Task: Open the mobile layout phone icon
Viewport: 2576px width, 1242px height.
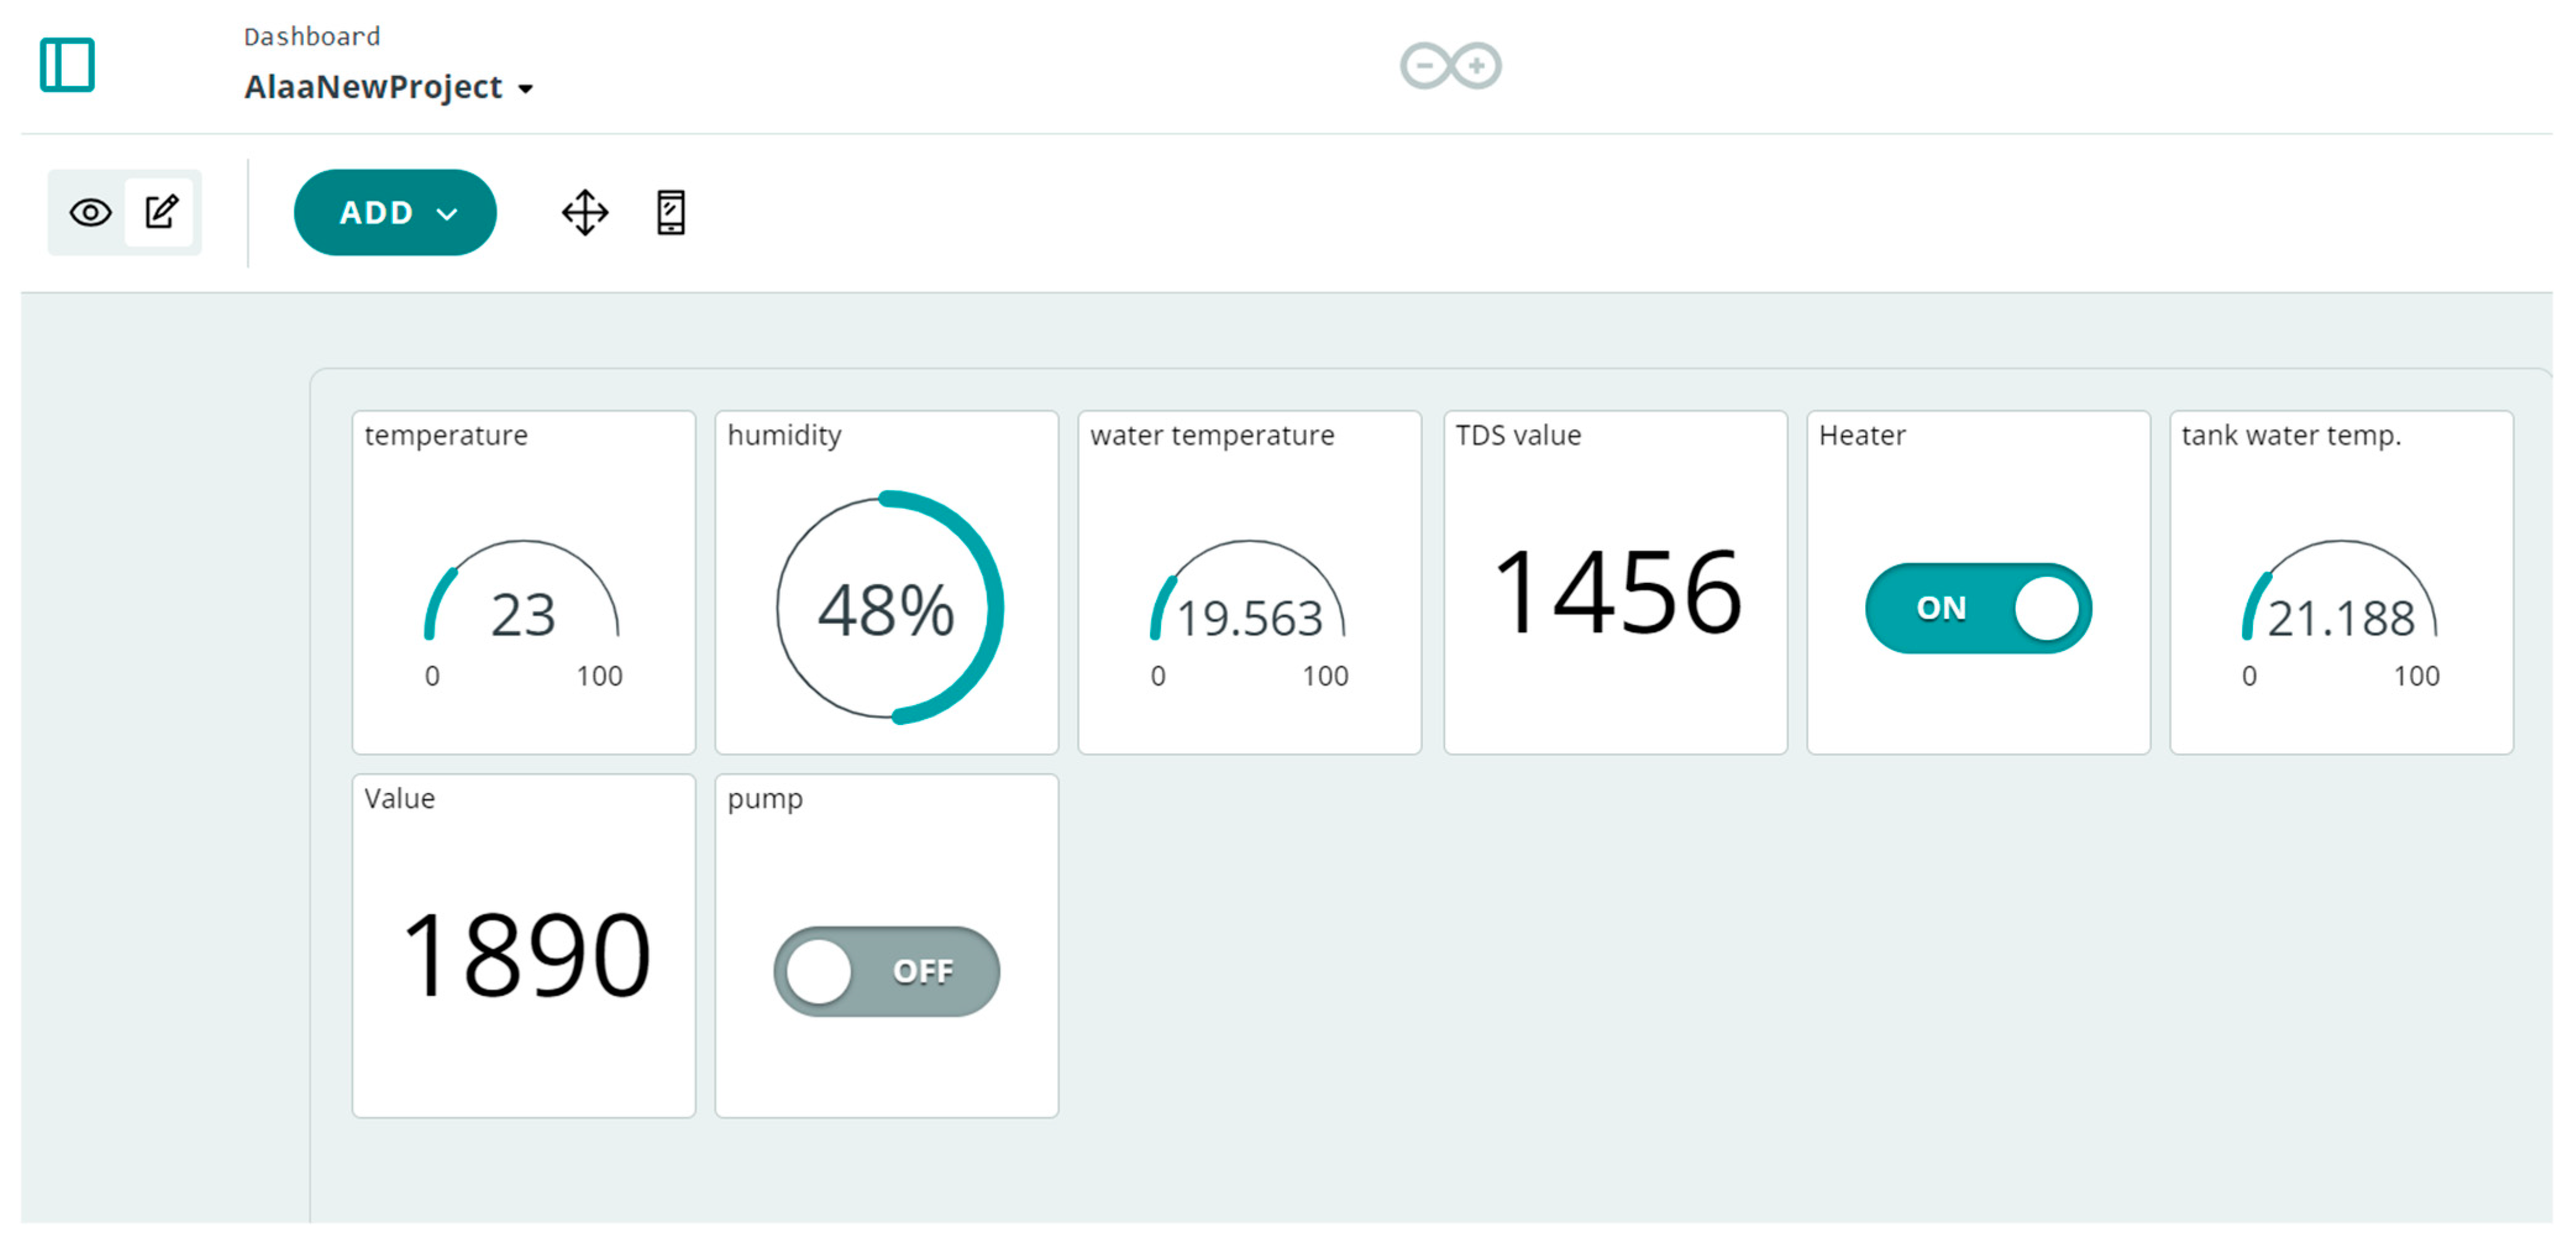Action: coord(671,212)
